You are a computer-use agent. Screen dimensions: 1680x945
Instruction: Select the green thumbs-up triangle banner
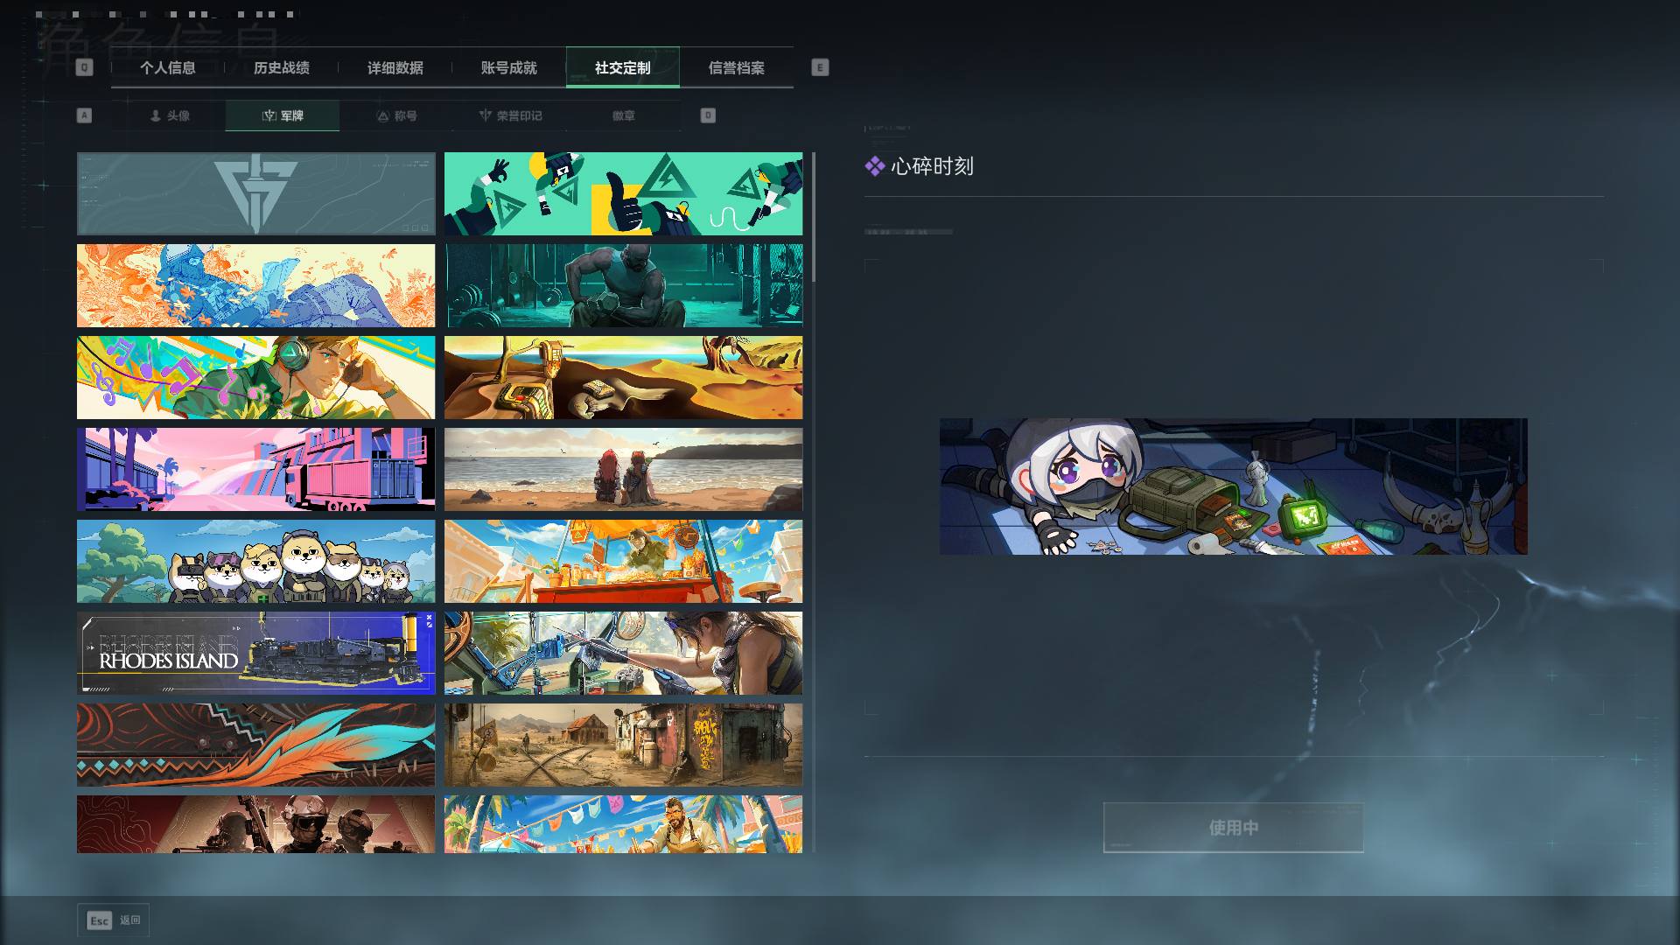pyautogui.click(x=623, y=194)
